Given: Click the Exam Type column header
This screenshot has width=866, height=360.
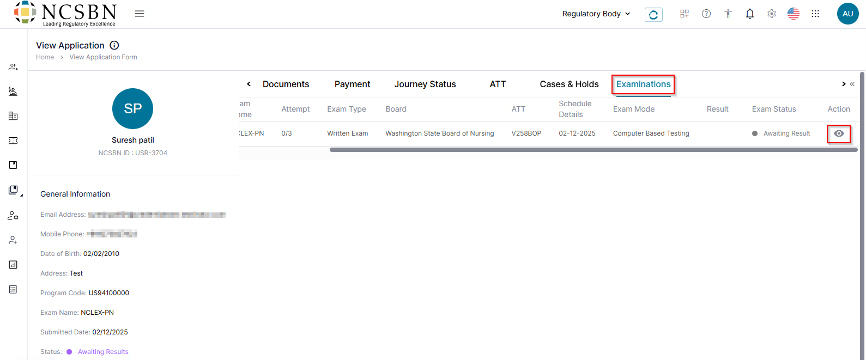Looking at the screenshot, I should (347, 109).
